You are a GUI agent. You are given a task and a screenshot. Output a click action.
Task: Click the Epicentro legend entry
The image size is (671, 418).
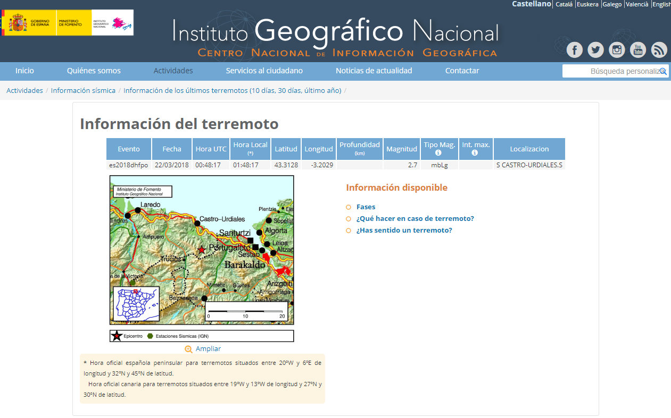click(x=127, y=336)
